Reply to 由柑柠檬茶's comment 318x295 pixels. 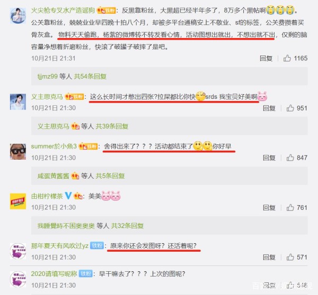(269, 207)
